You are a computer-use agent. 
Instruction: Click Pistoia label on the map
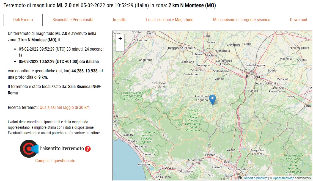210,155
